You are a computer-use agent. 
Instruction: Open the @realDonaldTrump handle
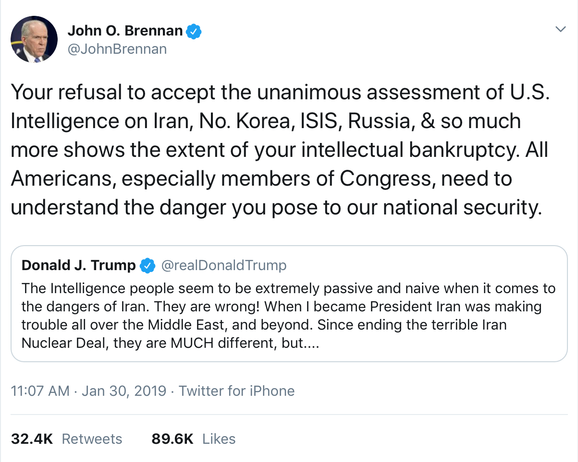(223, 265)
